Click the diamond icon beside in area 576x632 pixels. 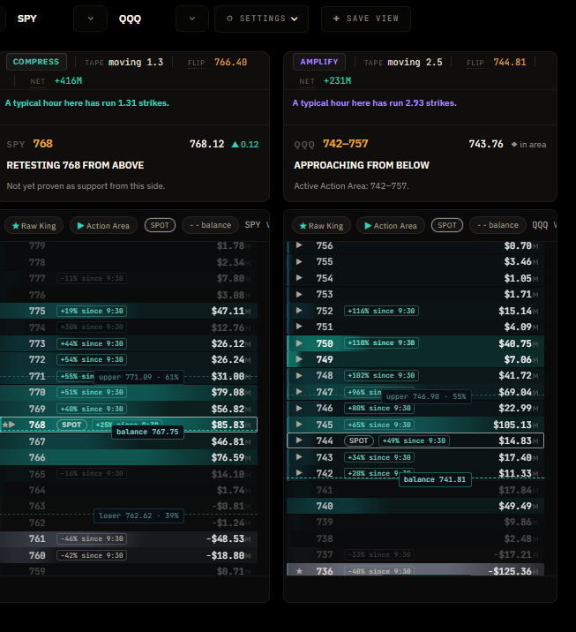pyautogui.click(x=514, y=144)
